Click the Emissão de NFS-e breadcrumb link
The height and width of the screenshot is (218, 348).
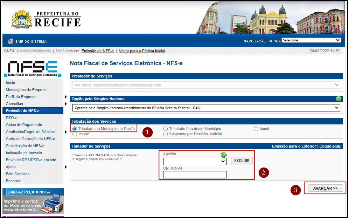pyautogui.click(x=98, y=51)
